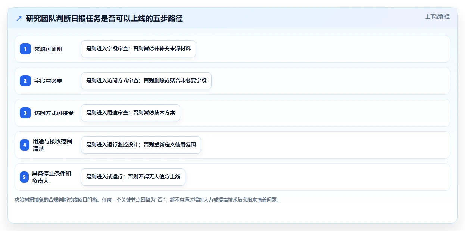The height and width of the screenshot is (231, 465).
Task: Click the box 是则进入试运行；否则不得无人值守上线
Action: (133, 177)
